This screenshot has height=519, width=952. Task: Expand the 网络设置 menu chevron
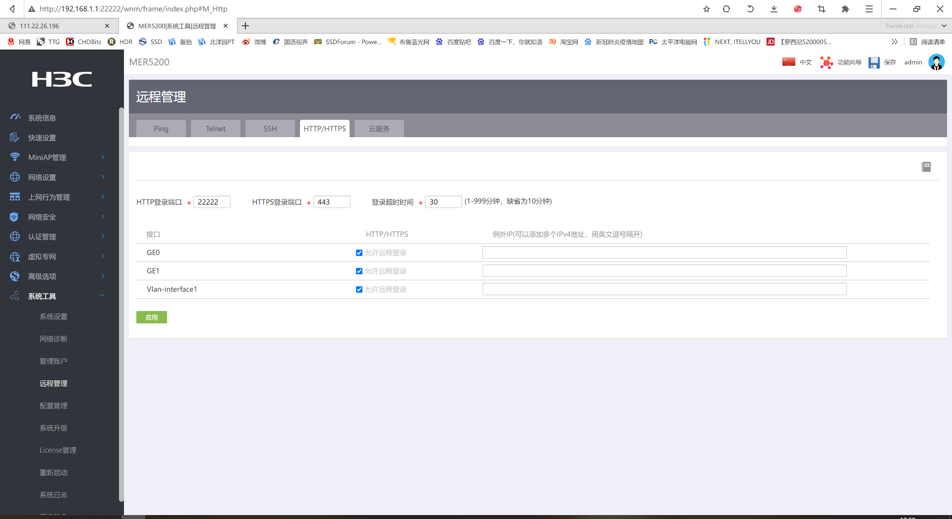pos(103,177)
